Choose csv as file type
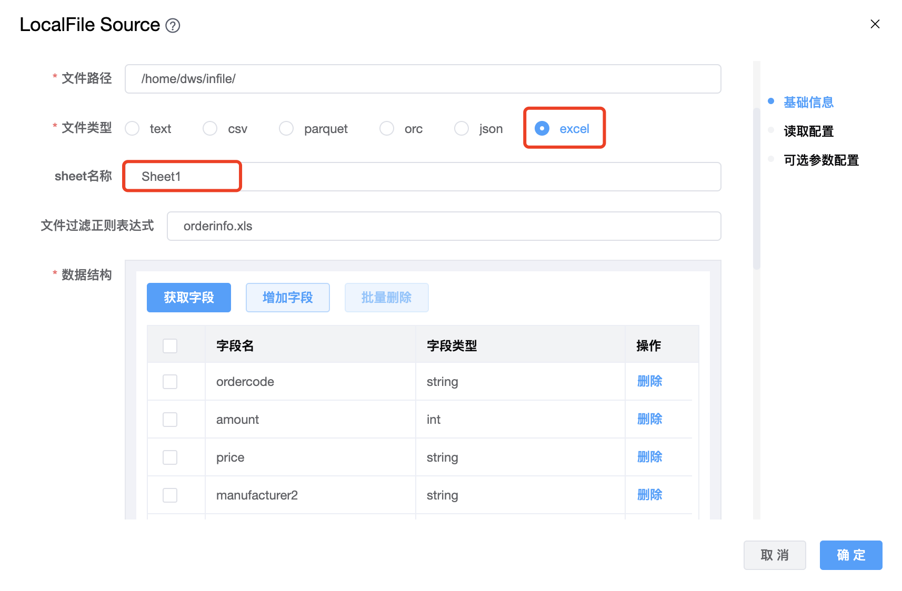Viewport: 902px width, 591px height. click(x=210, y=129)
